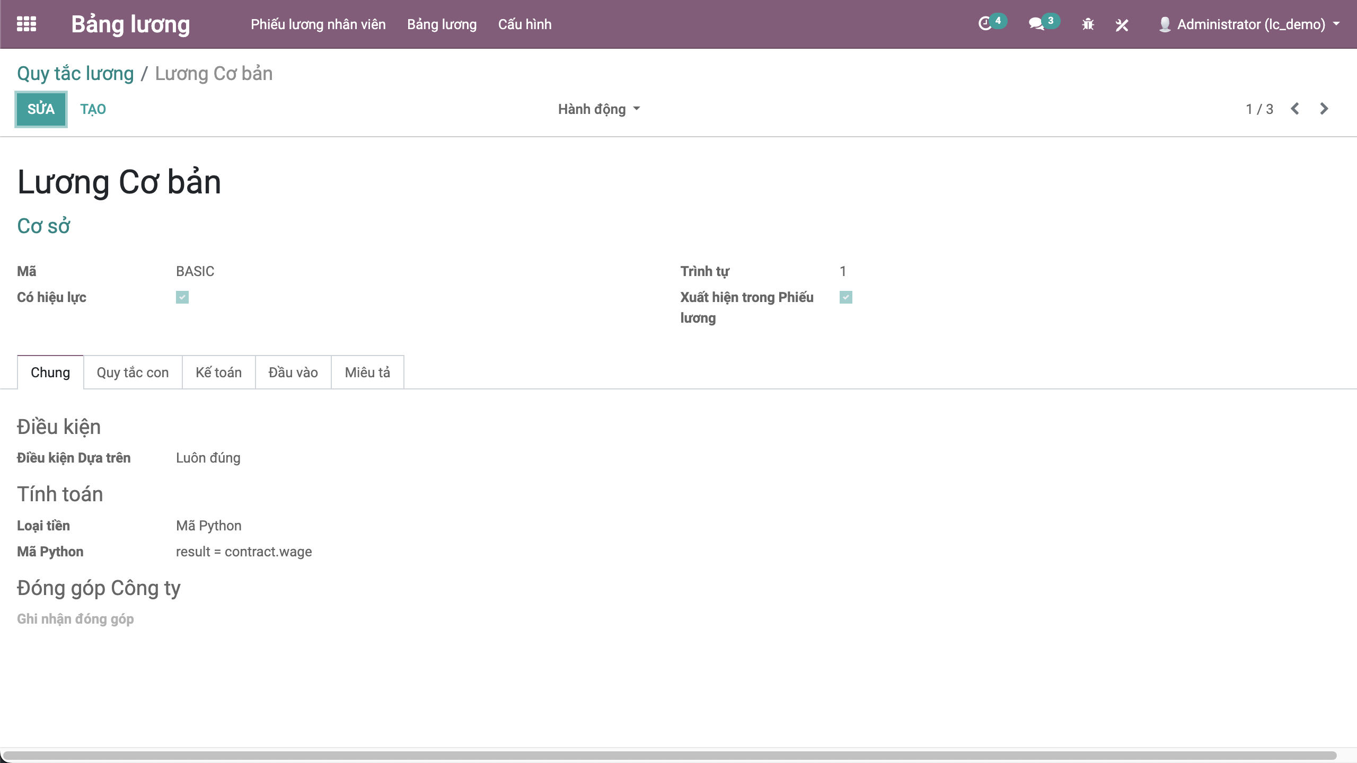The height and width of the screenshot is (763, 1357).
Task: Open Phiếu lương nhân viên menu
Action: [x=318, y=24]
